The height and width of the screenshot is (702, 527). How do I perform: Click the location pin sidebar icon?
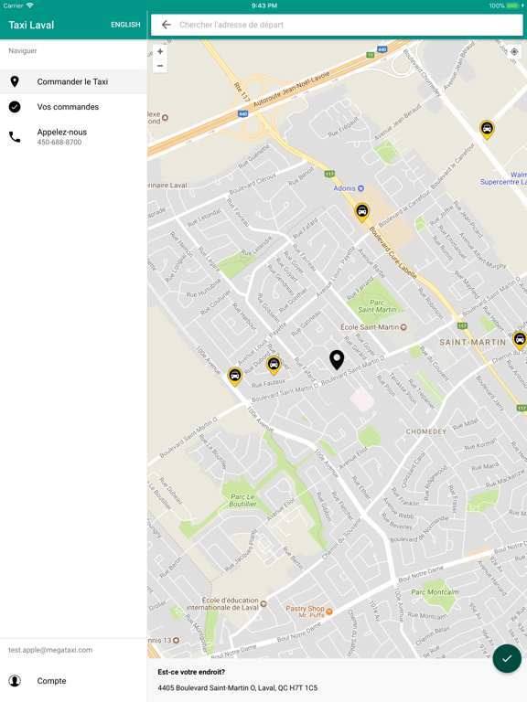15,81
